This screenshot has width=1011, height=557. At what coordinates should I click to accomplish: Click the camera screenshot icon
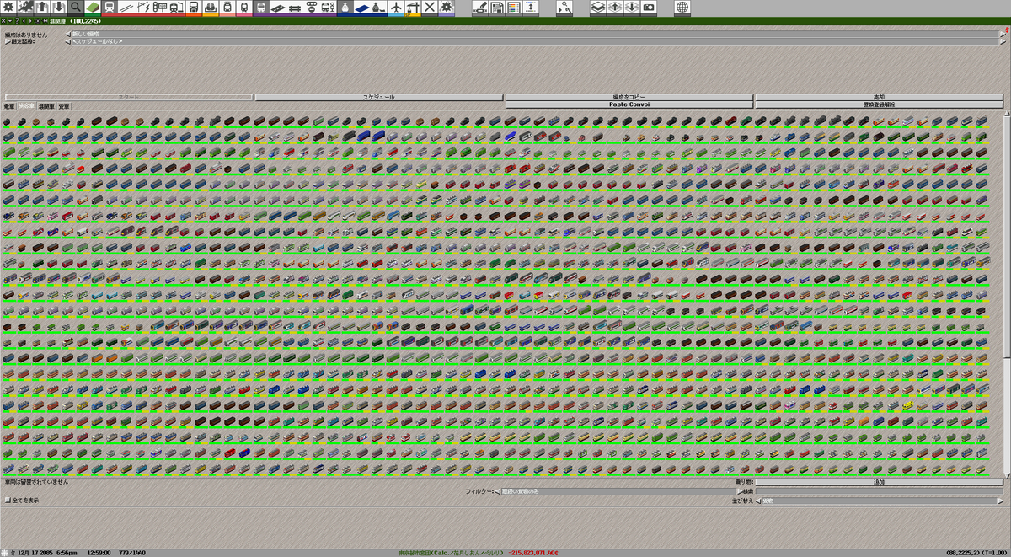point(648,8)
